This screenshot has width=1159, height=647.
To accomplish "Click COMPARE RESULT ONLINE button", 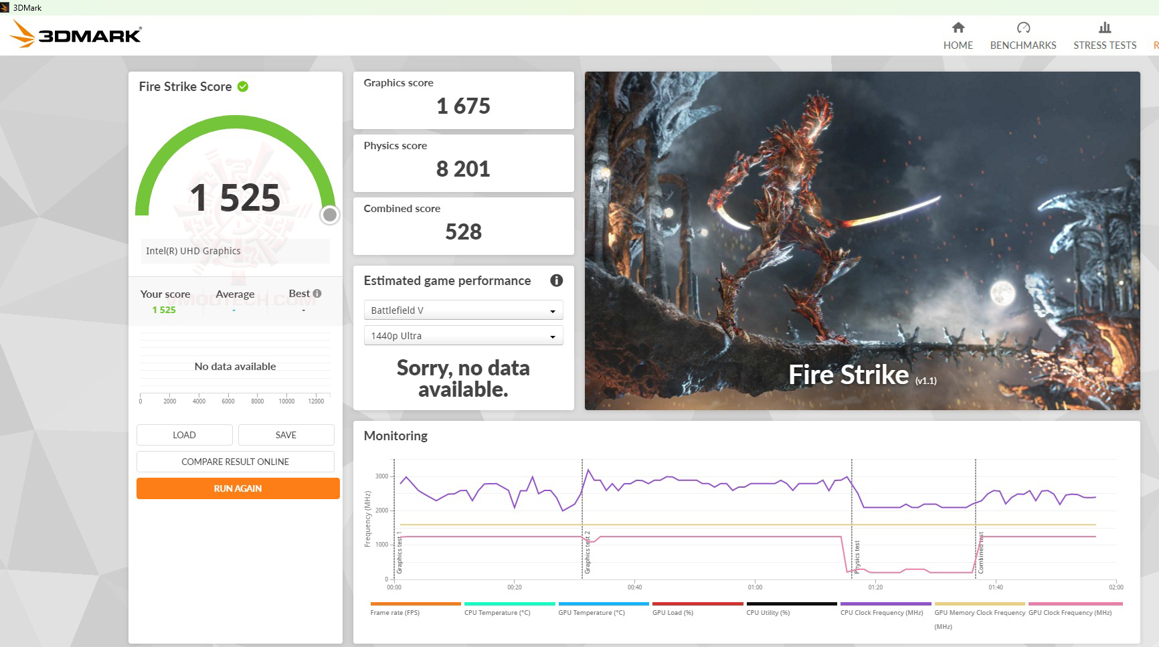I will click(236, 462).
